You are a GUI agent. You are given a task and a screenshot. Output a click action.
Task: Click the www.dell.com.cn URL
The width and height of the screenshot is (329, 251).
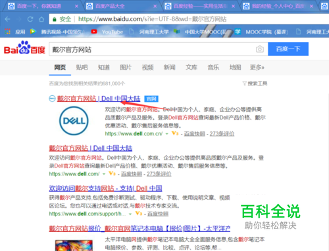tap(134, 133)
